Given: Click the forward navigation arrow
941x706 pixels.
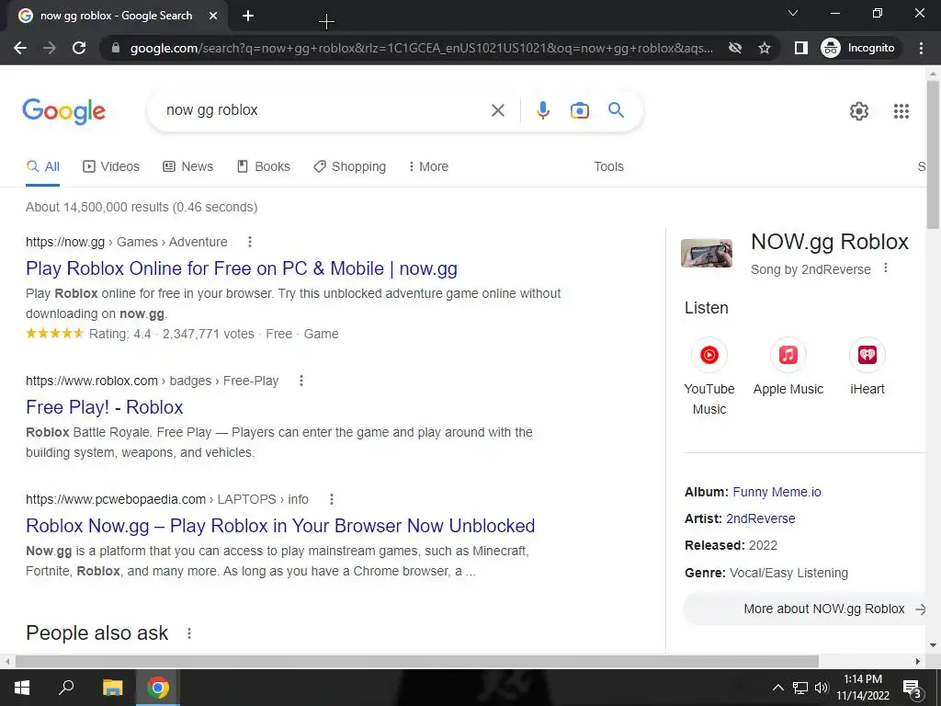Looking at the screenshot, I should (x=50, y=48).
